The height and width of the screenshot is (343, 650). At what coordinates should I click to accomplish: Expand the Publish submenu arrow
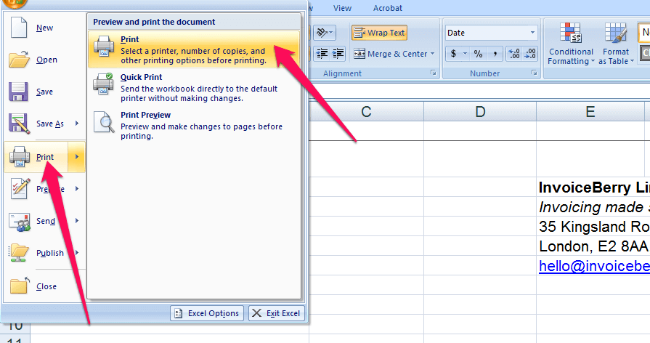[x=77, y=253]
